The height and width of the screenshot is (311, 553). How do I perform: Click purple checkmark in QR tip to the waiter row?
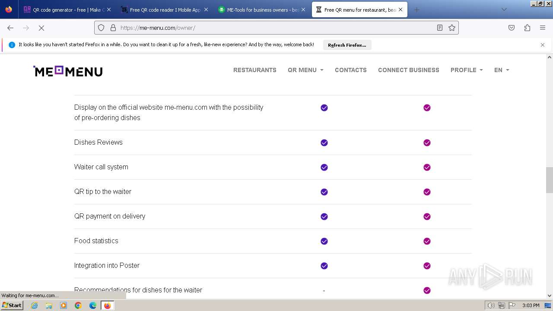324,192
